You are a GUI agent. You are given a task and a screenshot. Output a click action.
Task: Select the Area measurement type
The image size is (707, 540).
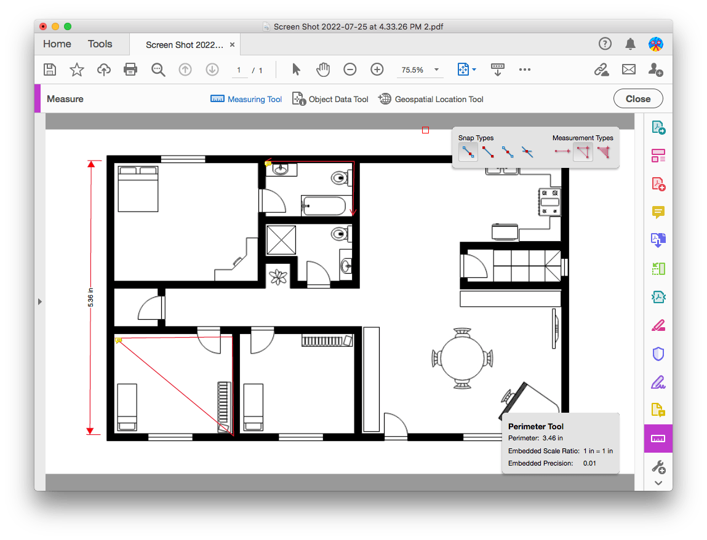click(606, 151)
